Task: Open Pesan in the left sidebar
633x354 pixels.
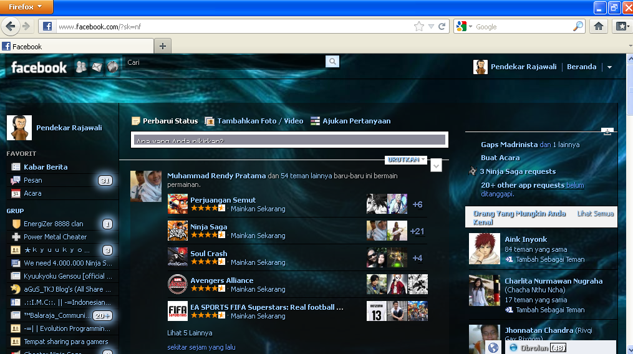Action: [x=32, y=180]
